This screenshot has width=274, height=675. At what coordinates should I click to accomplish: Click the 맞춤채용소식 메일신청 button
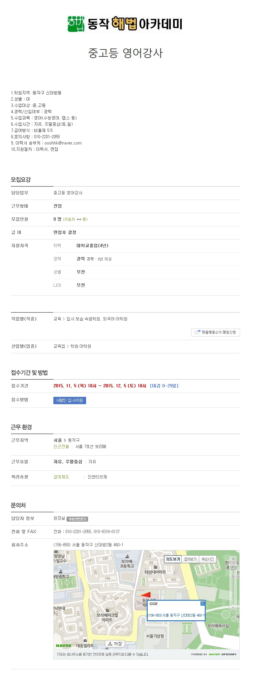[215, 333]
